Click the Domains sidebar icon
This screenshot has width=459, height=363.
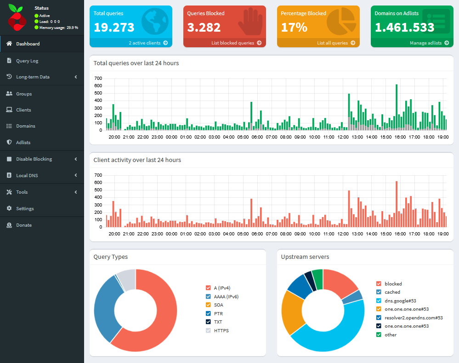pos(10,126)
